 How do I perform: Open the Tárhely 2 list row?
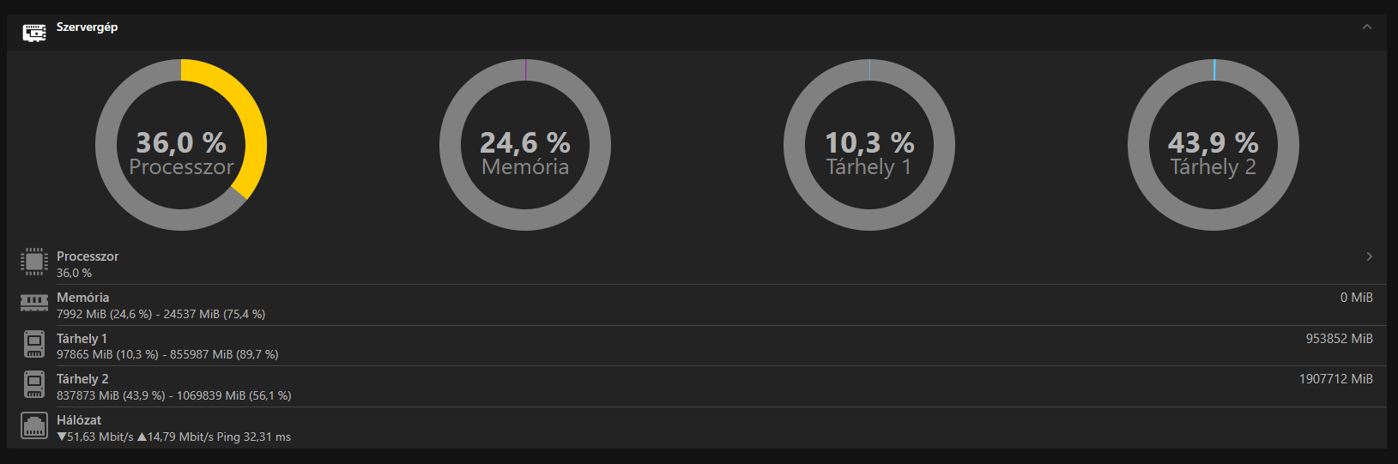(697, 387)
